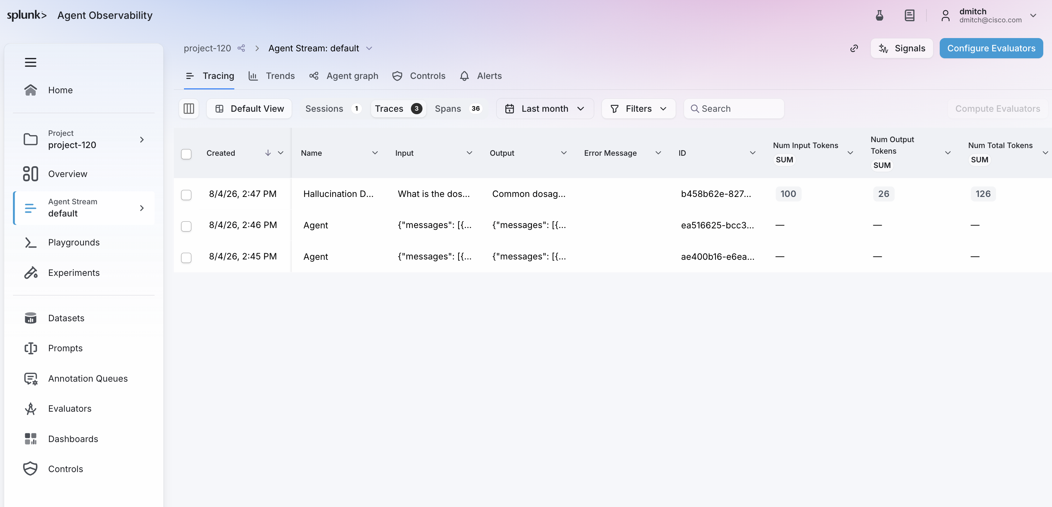This screenshot has height=507, width=1052.
Task: Click the ID cell b458b62e-827...
Action: [716, 194]
